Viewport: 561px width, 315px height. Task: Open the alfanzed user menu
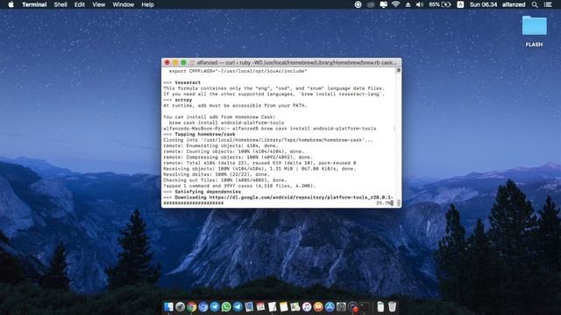pos(514,4)
